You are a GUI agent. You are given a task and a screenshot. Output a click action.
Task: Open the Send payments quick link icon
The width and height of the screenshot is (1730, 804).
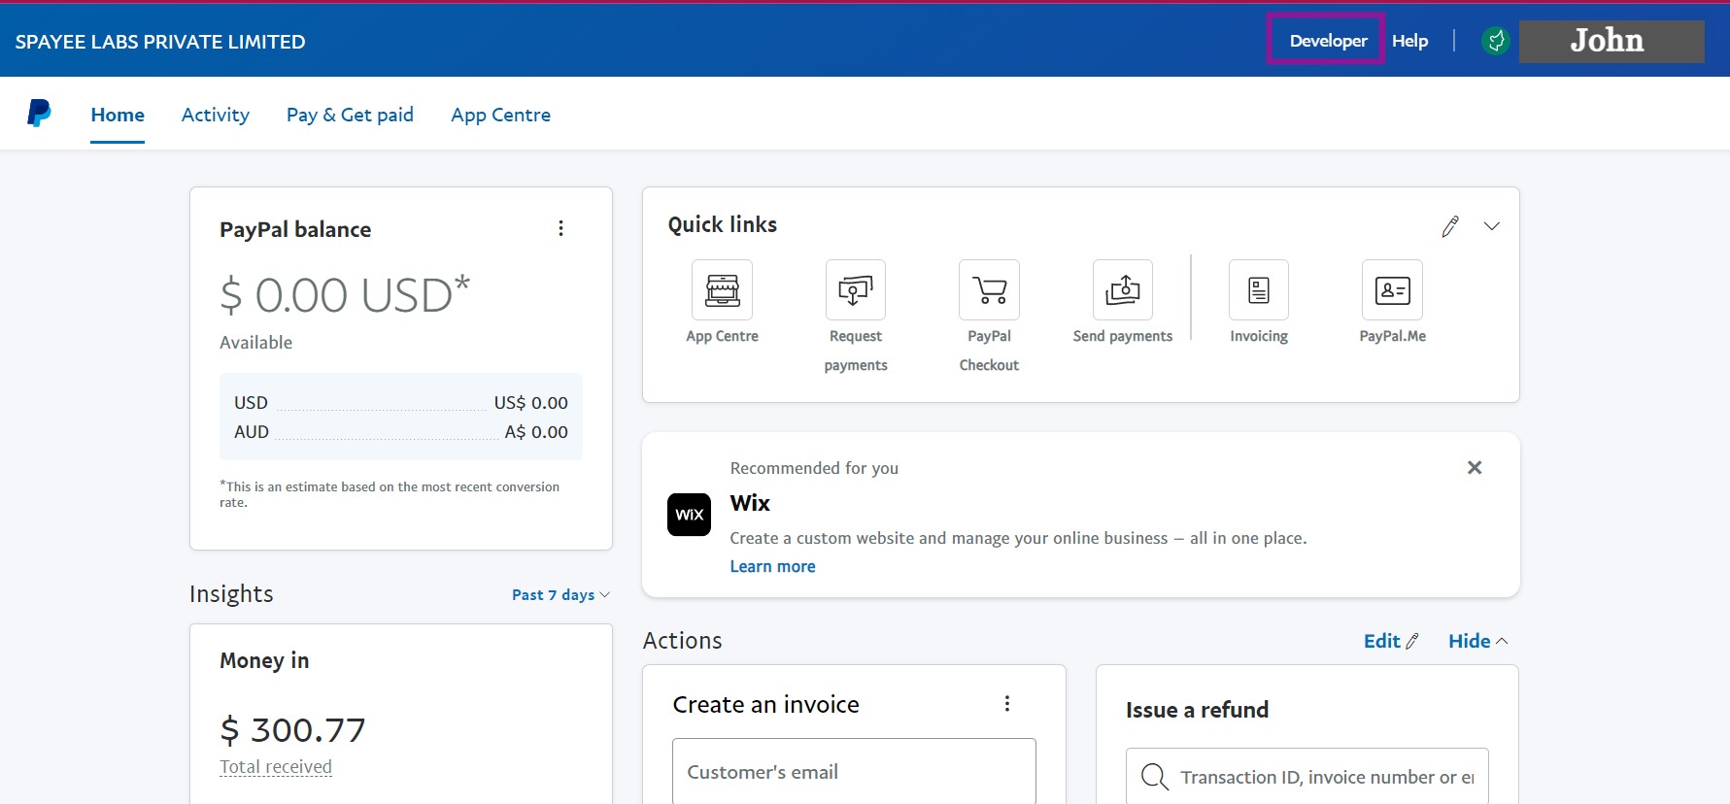(1123, 289)
